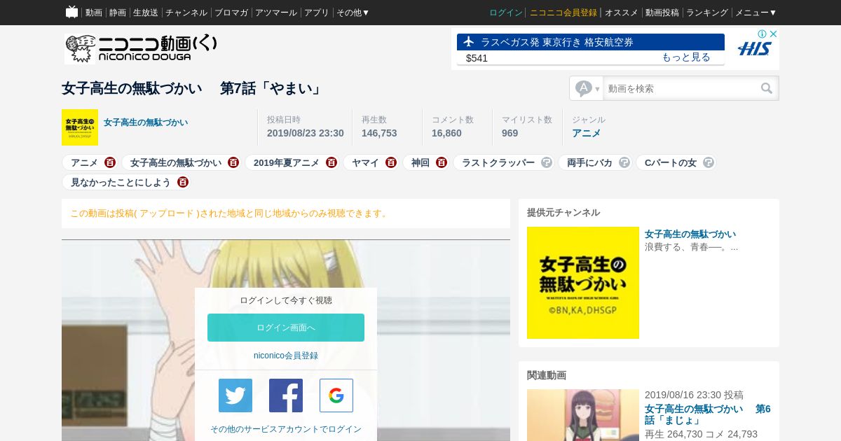Sign in with the Facebook icon
Screen dimensions: 841x441
click(286, 395)
